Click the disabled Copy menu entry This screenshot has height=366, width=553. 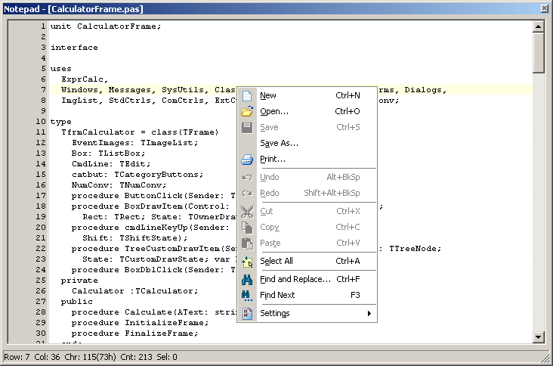click(307, 227)
